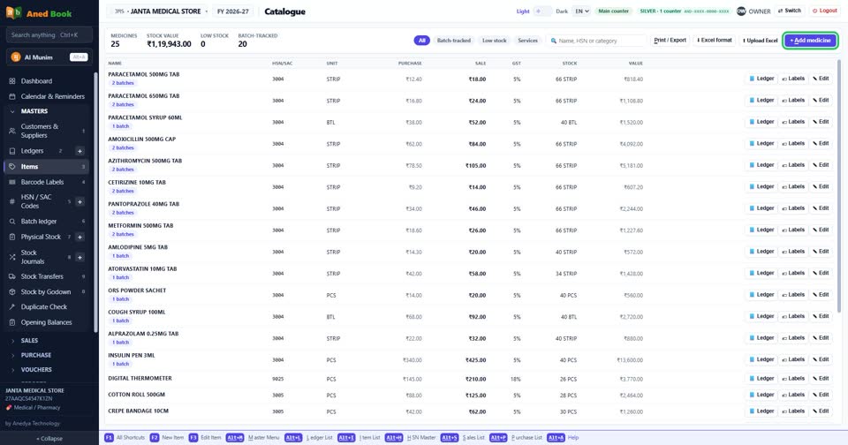The width and height of the screenshot is (848, 445).
Task: Click the plus button beside Ledgers
Action: point(79,151)
